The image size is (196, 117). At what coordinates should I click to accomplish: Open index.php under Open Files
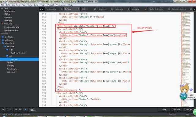[8, 21]
